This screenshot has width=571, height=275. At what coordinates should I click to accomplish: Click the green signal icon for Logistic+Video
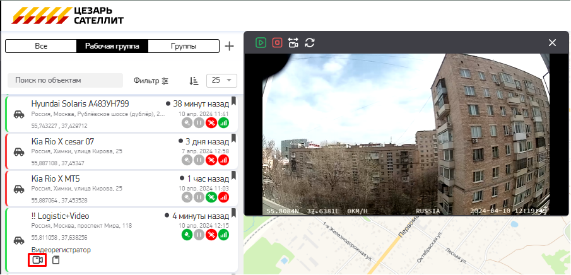[223, 235]
